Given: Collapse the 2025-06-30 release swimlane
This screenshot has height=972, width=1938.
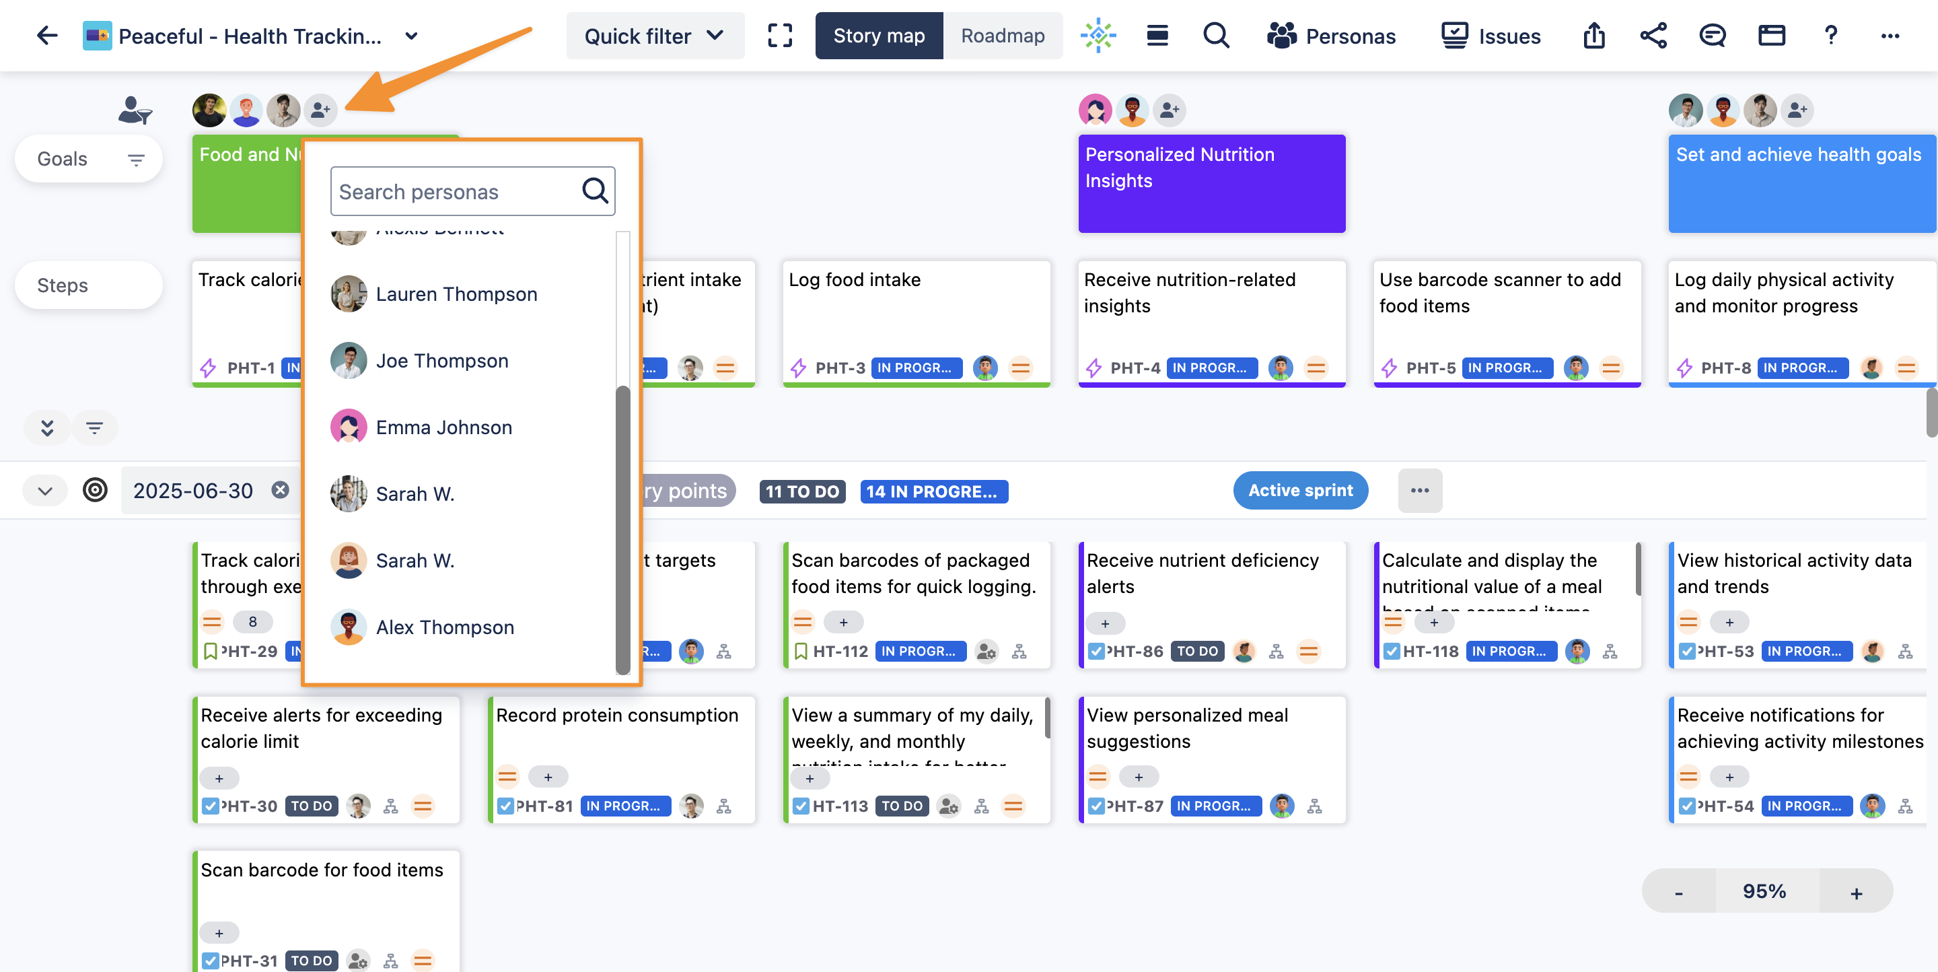Looking at the screenshot, I should 45,491.
